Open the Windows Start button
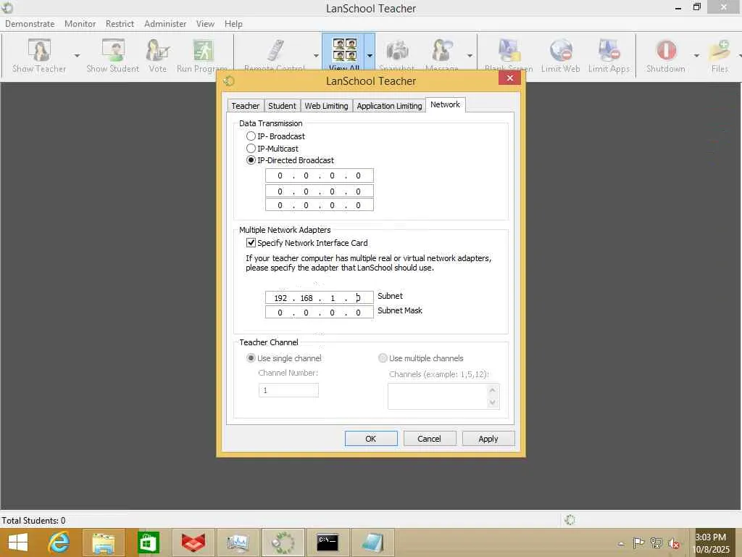Viewport: 742px width, 557px height. tap(18, 542)
